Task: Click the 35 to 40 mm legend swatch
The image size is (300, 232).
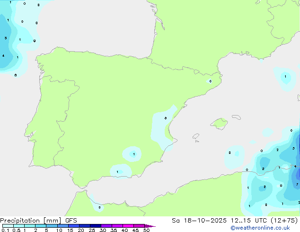Action: [x=117, y=226]
